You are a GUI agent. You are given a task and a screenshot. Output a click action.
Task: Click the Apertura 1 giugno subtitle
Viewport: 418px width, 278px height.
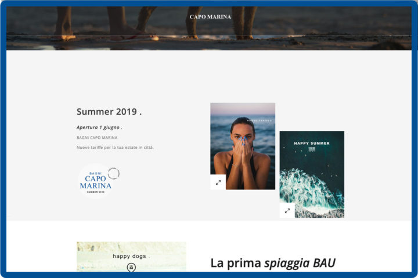click(99, 127)
